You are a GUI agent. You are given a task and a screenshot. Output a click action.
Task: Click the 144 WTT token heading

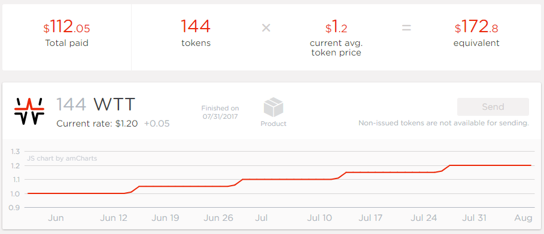click(96, 104)
